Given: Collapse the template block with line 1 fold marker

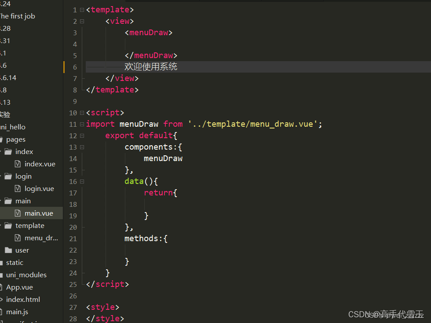Looking at the screenshot, I should click(82, 9).
